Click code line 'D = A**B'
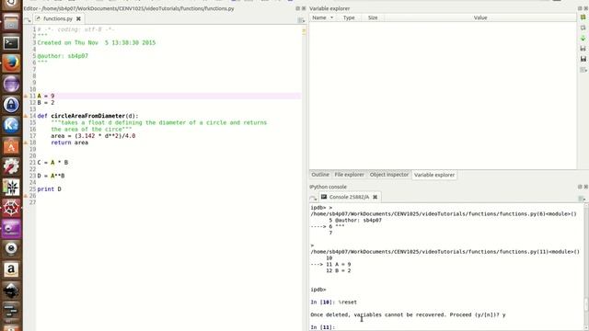 coord(52,176)
